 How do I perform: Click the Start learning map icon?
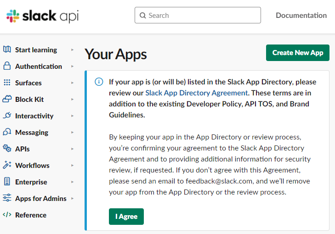(7, 50)
